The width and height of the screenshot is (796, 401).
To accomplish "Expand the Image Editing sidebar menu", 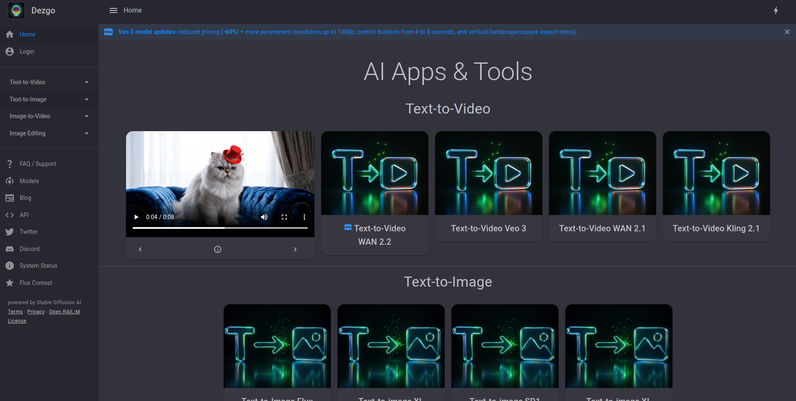I will [49, 133].
